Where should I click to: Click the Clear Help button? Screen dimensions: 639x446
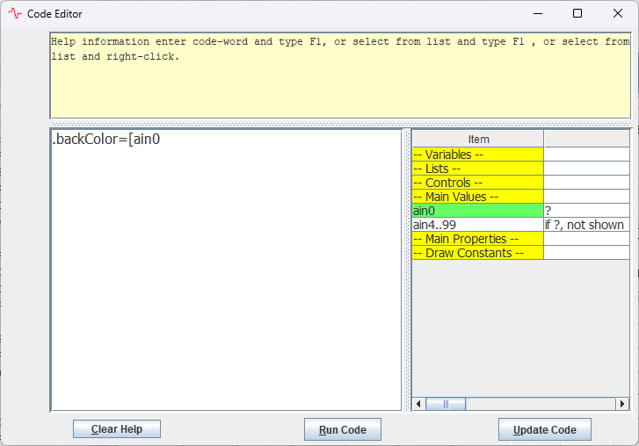[x=117, y=429]
